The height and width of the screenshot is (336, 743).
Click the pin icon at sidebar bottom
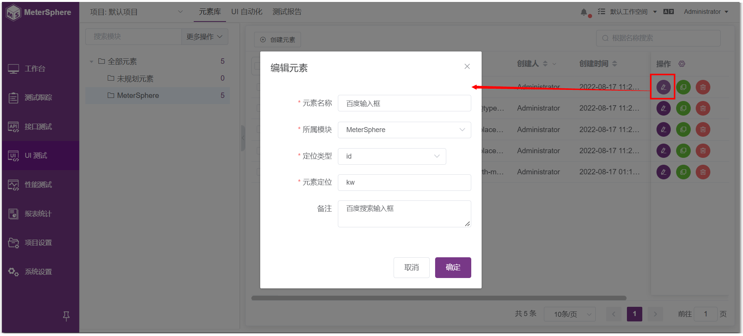(x=66, y=316)
